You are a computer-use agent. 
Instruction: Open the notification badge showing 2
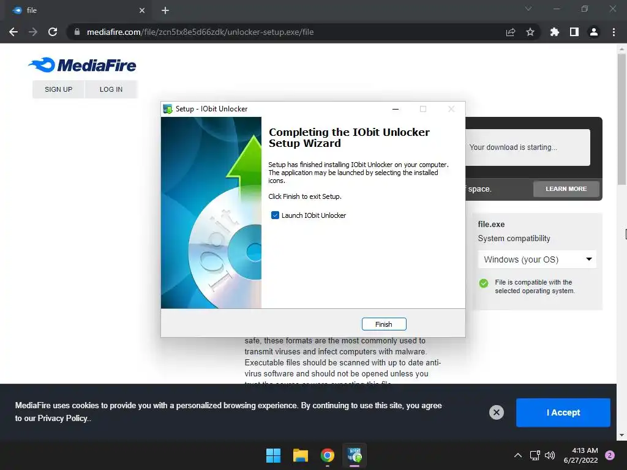tap(610, 455)
